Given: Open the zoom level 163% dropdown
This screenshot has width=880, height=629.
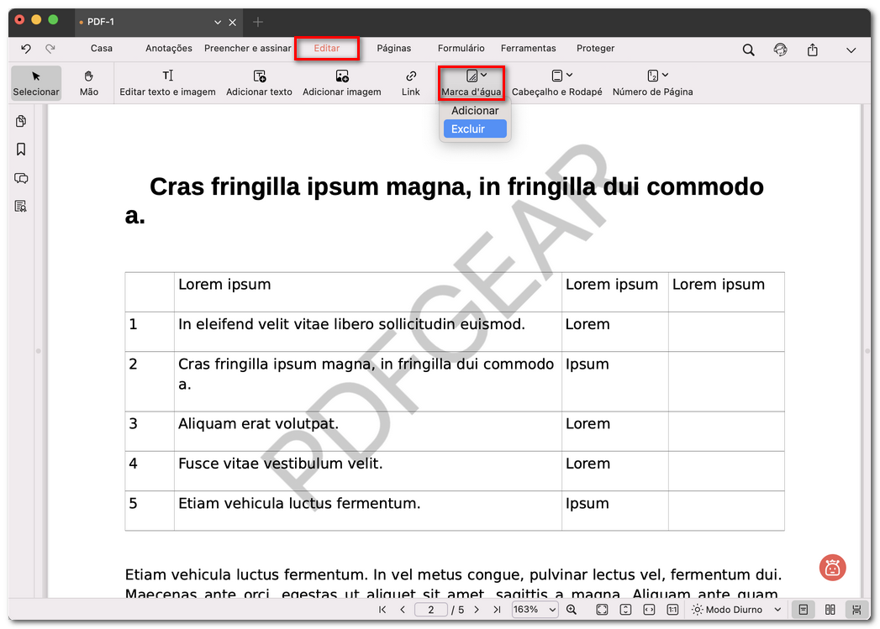Looking at the screenshot, I should pos(535,610).
